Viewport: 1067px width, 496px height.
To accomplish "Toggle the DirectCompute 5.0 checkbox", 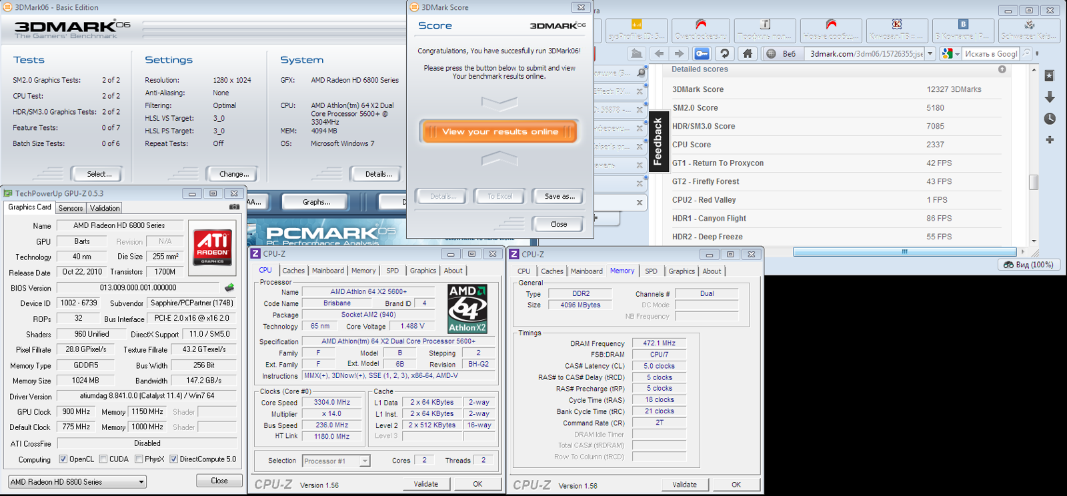I will 173,459.
